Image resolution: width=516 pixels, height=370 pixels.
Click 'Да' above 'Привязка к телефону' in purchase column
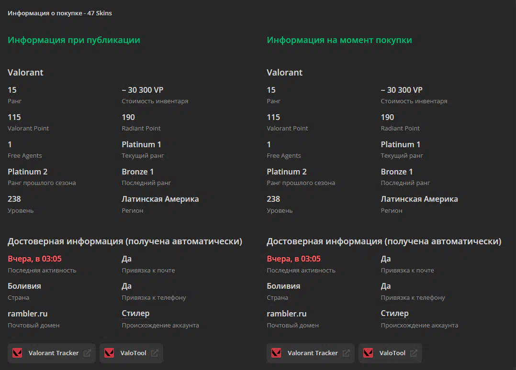click(x=386, y=286)
